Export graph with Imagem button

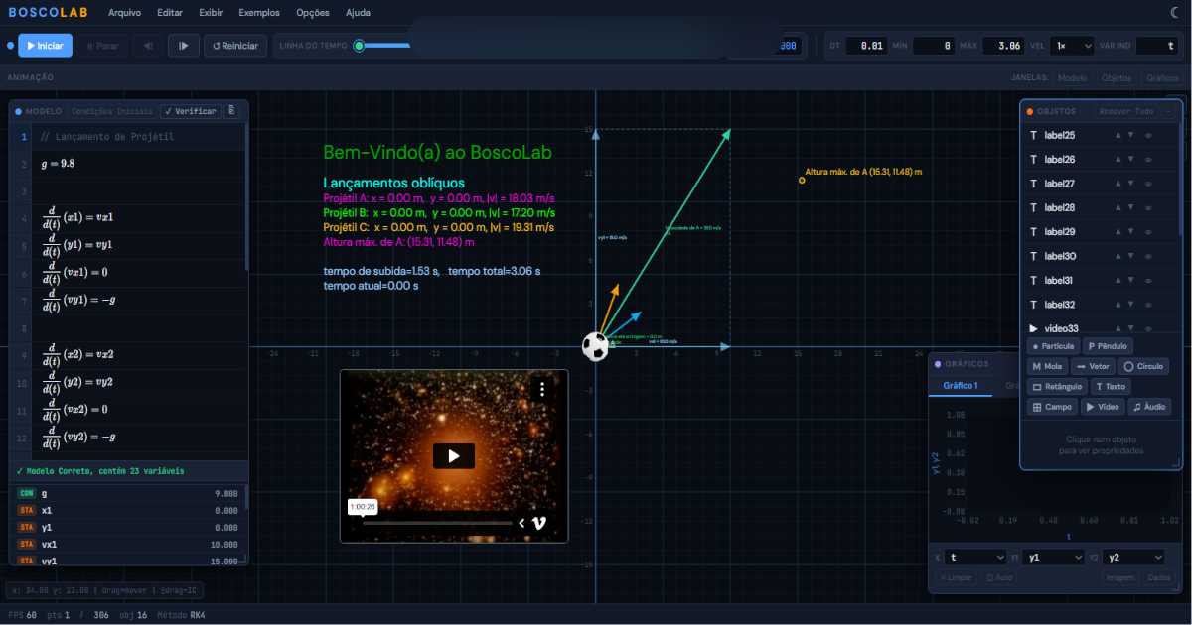(x=1119, y=577)
